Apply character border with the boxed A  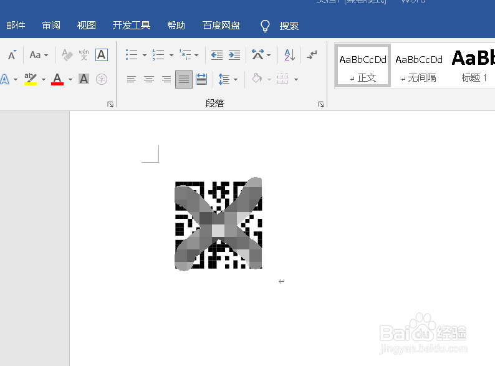pyautogui.click(x=102, y=55)
